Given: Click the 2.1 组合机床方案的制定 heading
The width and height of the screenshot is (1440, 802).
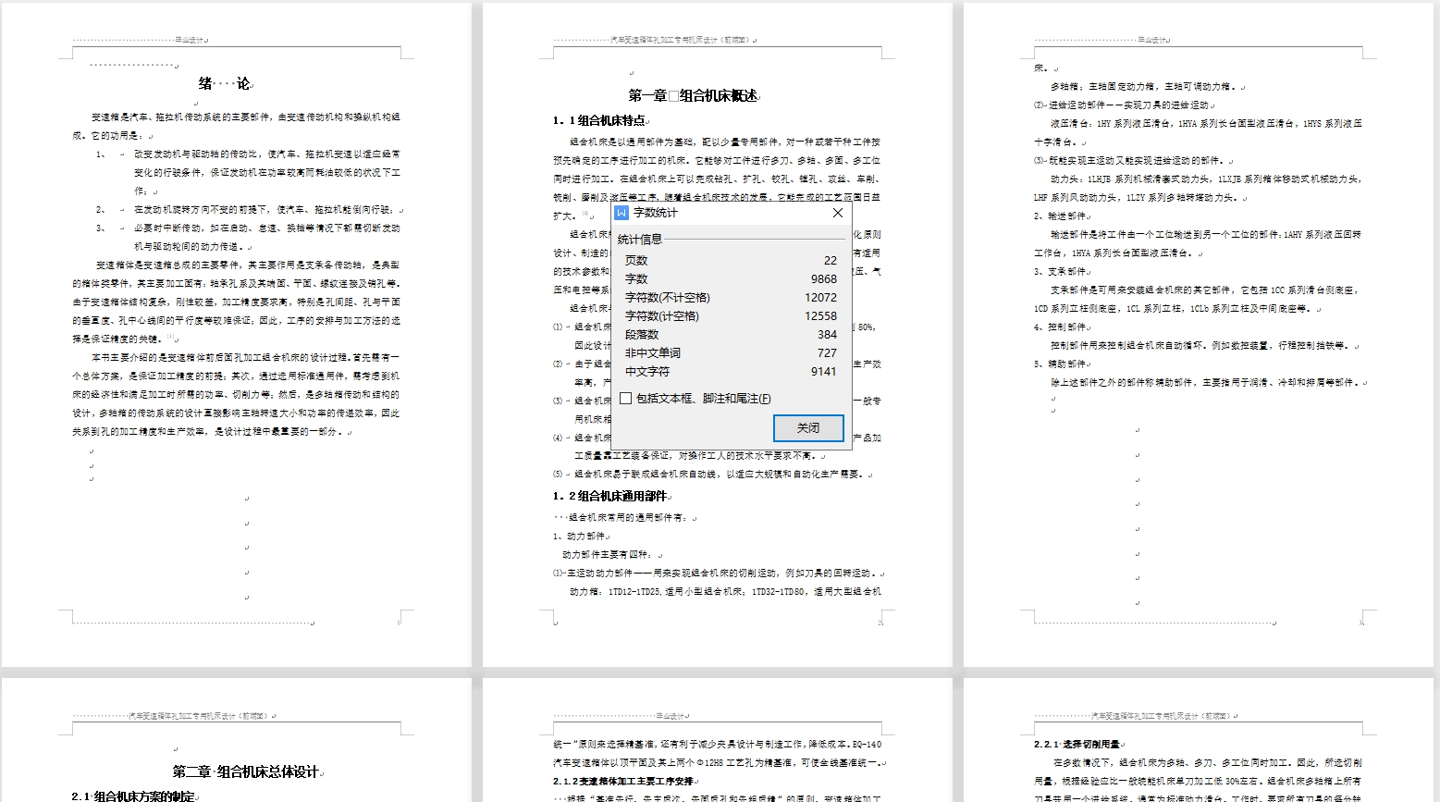Looking at the screenshot, I should pos(133,796).
